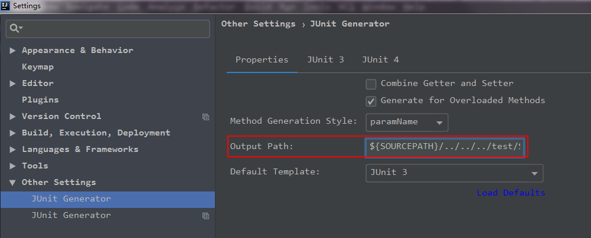Open the Method Generation Style dropdown
The height and width of the screenshot is (238, 591).
pos(407,123)
